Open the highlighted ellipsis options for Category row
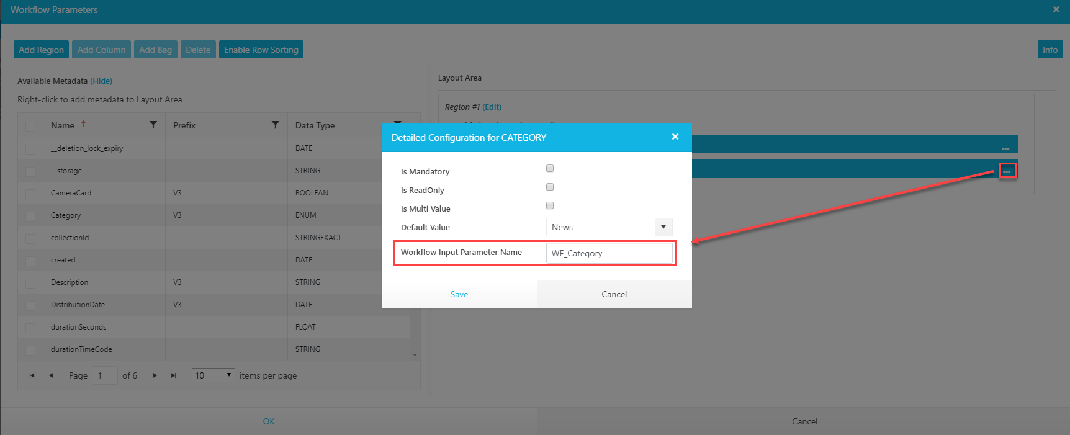The height and width of the screenshot is (435, 1070). click(x=1007, y=171)
